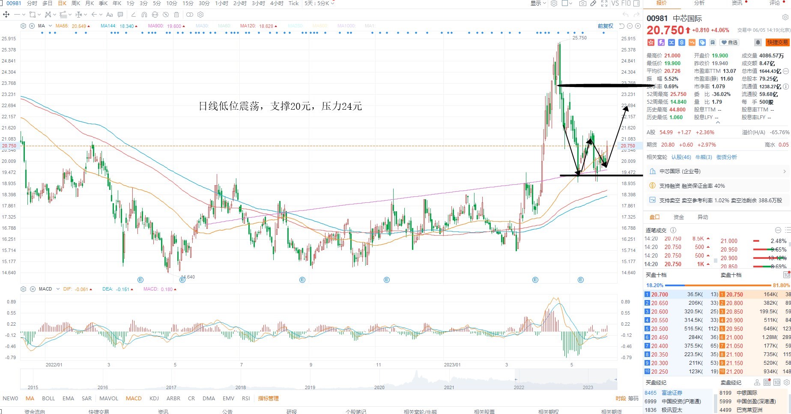Image resolution: width=791 pixels, height=414 pixels.
Task: Click the purple lightning margin icon
Action: tap(661, 42)
